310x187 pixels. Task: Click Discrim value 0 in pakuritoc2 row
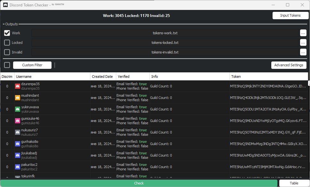pos(7,167)
